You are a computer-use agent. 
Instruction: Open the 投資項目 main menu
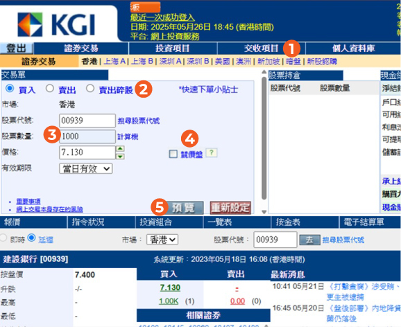pyautogui.click(x=173, y=48)
